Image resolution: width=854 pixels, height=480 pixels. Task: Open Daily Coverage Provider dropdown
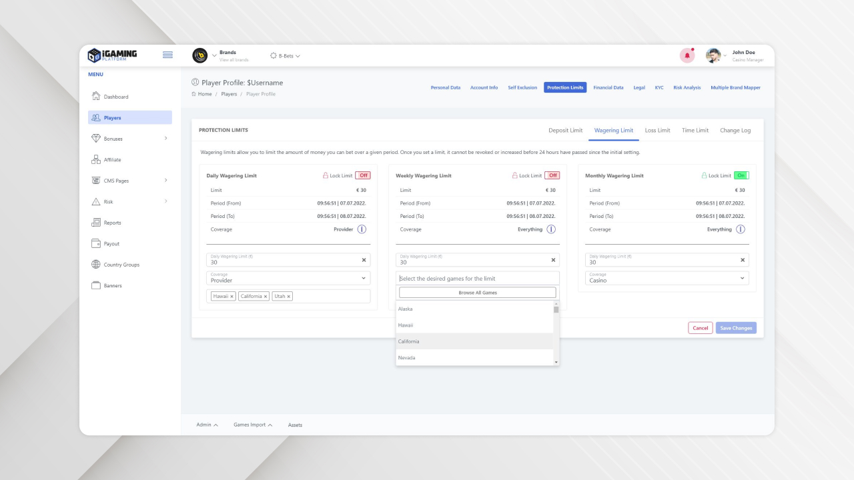[288, 278]
